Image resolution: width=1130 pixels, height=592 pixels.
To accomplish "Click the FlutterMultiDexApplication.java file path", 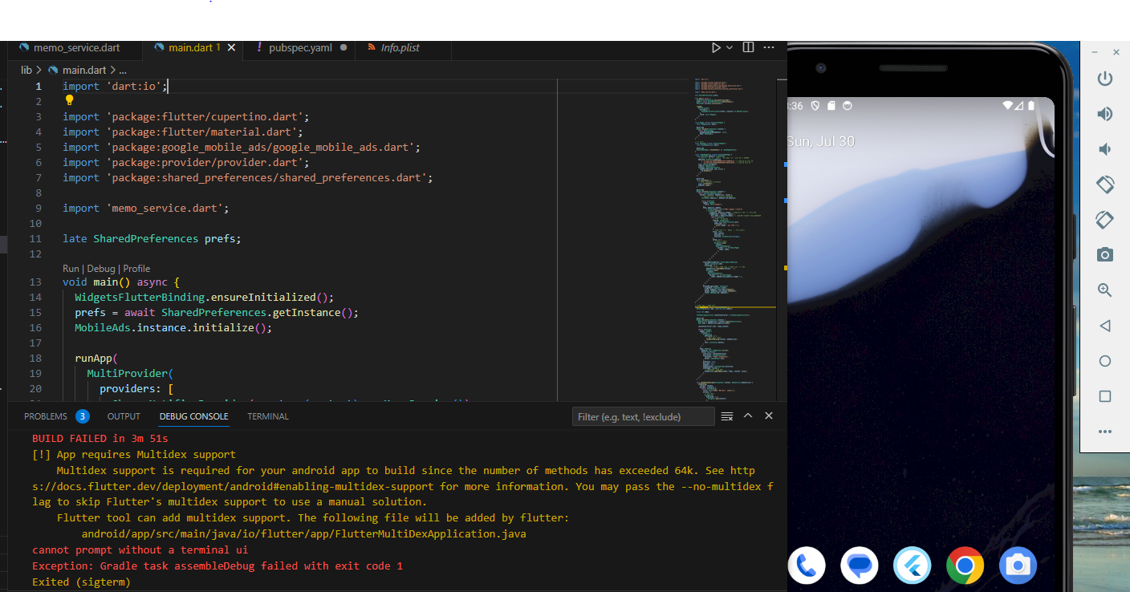I will click(x=304, y=534).
